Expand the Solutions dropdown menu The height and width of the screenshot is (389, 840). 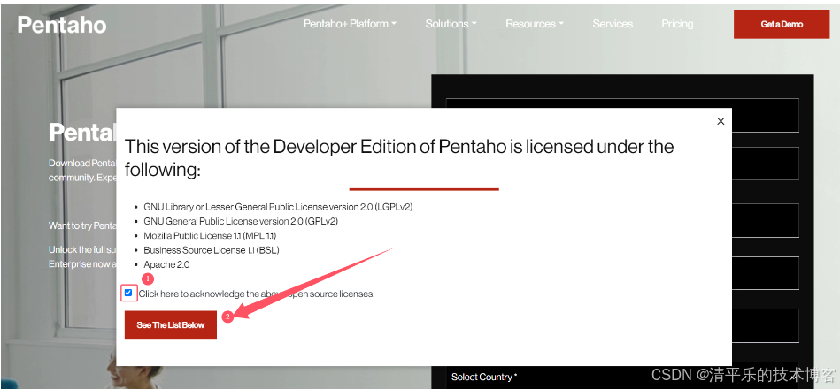point(451,24)
